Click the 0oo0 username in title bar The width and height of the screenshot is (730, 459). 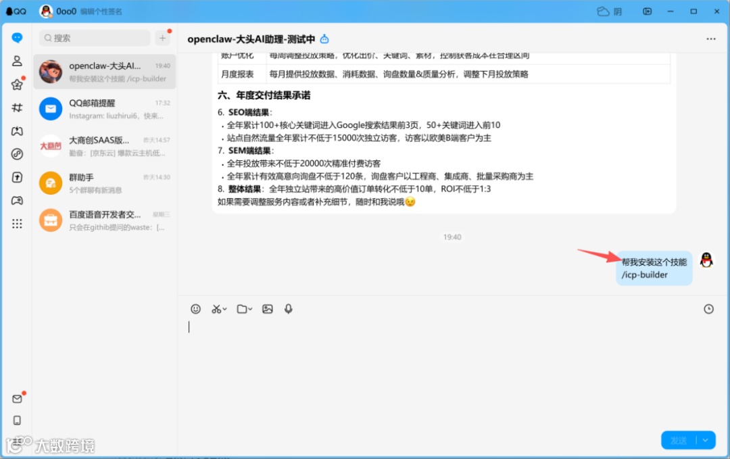tap(66, 11)
